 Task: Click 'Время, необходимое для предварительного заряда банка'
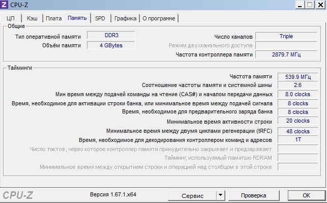[x=197, y=112]
